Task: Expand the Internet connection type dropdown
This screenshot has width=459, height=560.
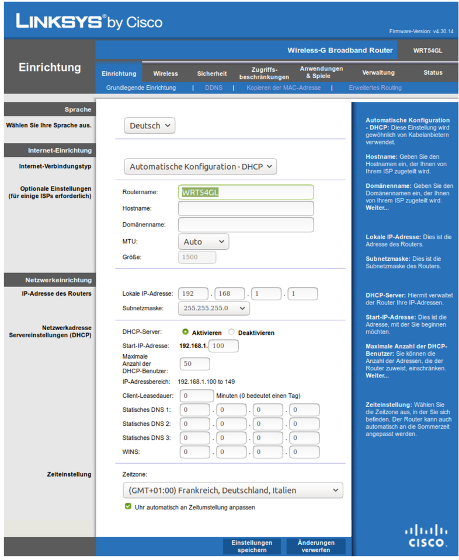Action: click(x=200, y=166)
